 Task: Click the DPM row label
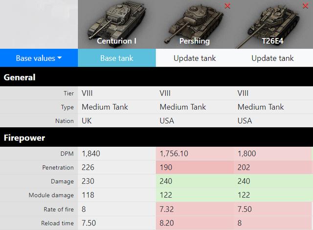click(x=67, y=153)
